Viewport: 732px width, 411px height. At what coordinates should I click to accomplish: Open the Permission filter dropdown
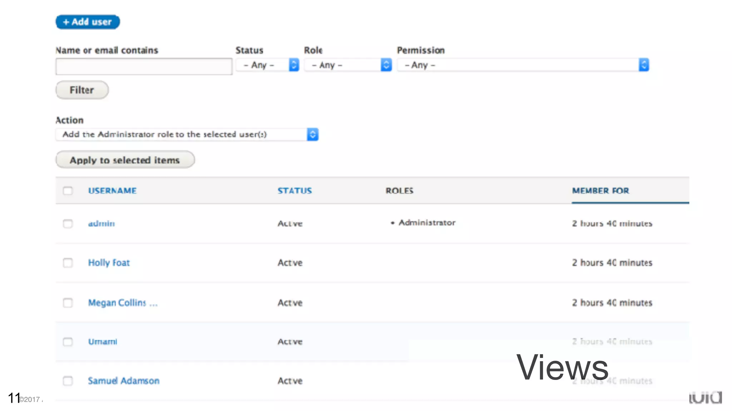[523, 65]
